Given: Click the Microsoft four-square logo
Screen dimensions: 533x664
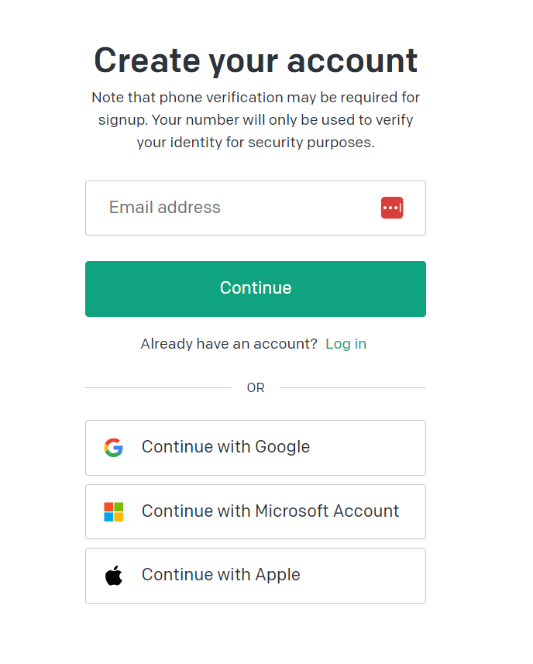Looking at the screenshot, I should [113, 511].
